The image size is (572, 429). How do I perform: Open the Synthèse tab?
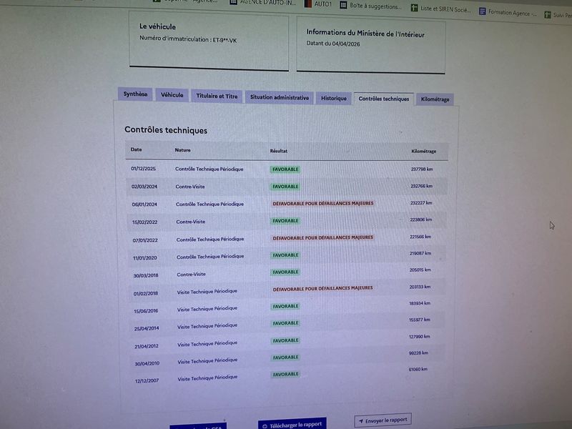(x=135, y=94)
